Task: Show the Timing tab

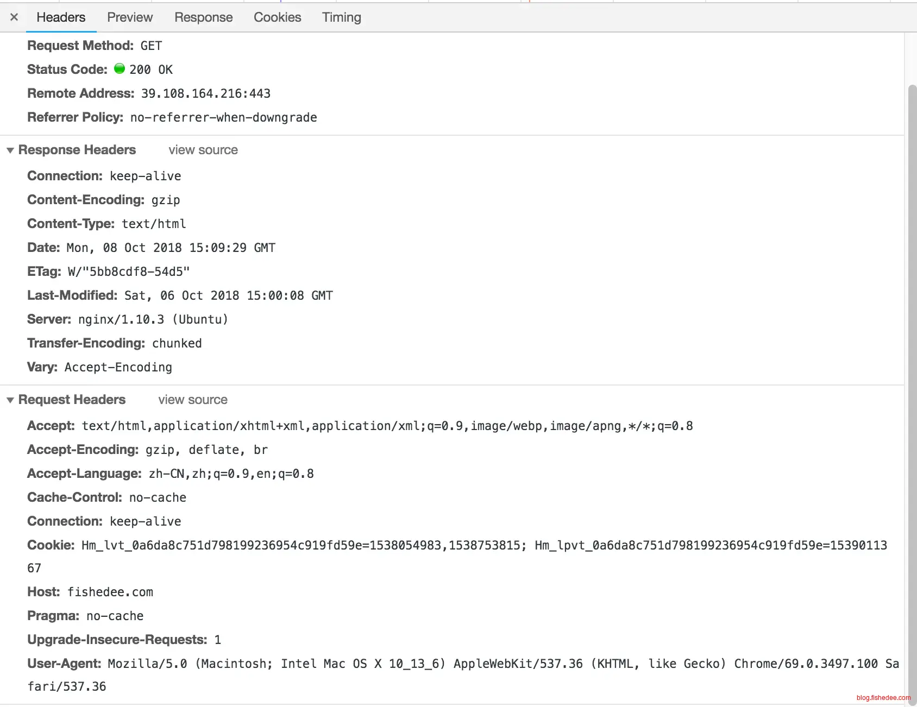Action: click(341, 17)
